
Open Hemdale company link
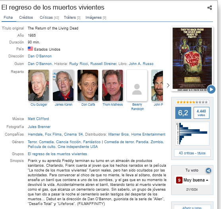pos(35,134)
